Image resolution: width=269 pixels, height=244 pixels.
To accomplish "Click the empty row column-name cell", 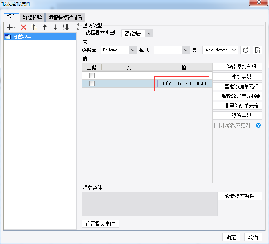I will (x=130, y=75).
